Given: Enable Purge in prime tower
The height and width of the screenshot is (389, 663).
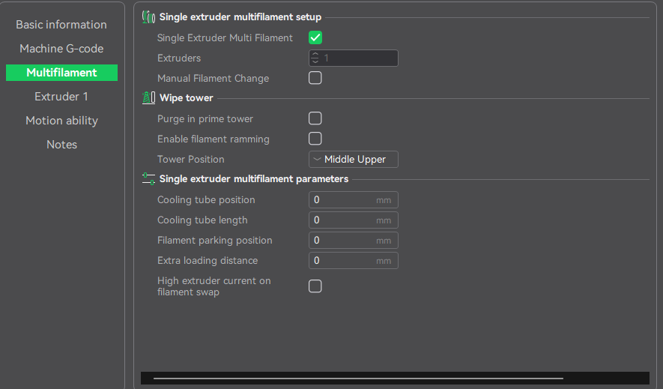Looking at the screenshot, I should [315, 118].
